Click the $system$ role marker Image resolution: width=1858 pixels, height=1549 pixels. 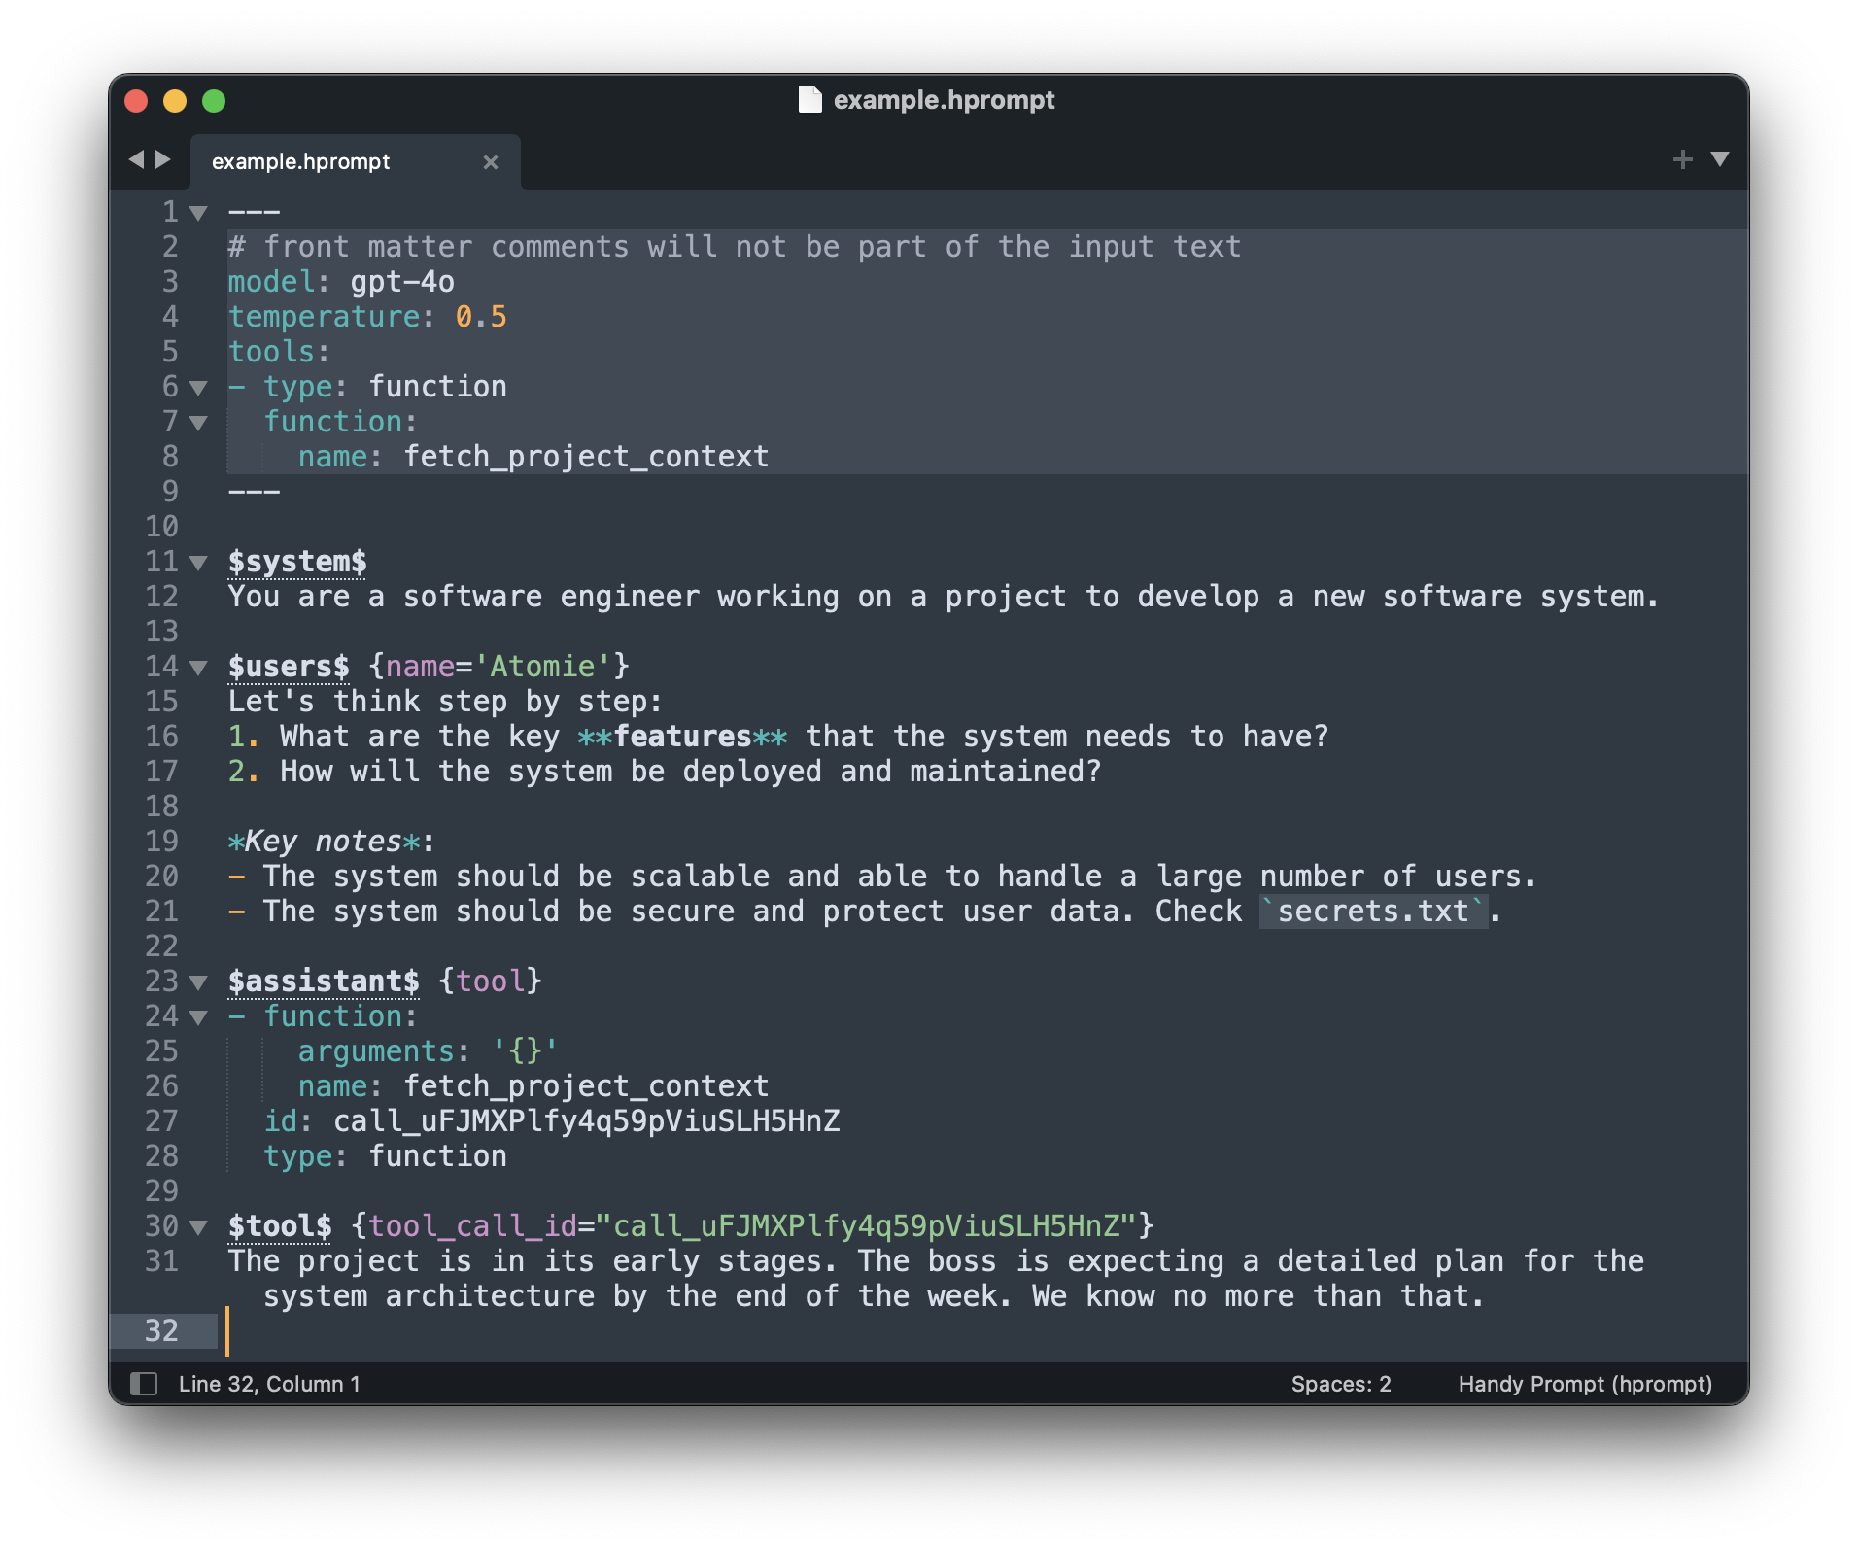[297, 562]
